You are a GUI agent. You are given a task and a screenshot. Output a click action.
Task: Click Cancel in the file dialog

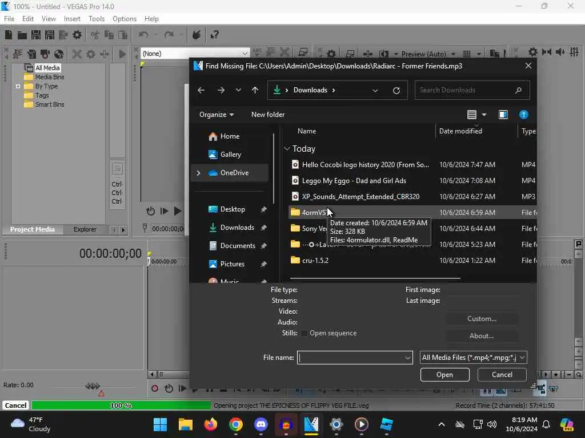click(x=502, y=375)
